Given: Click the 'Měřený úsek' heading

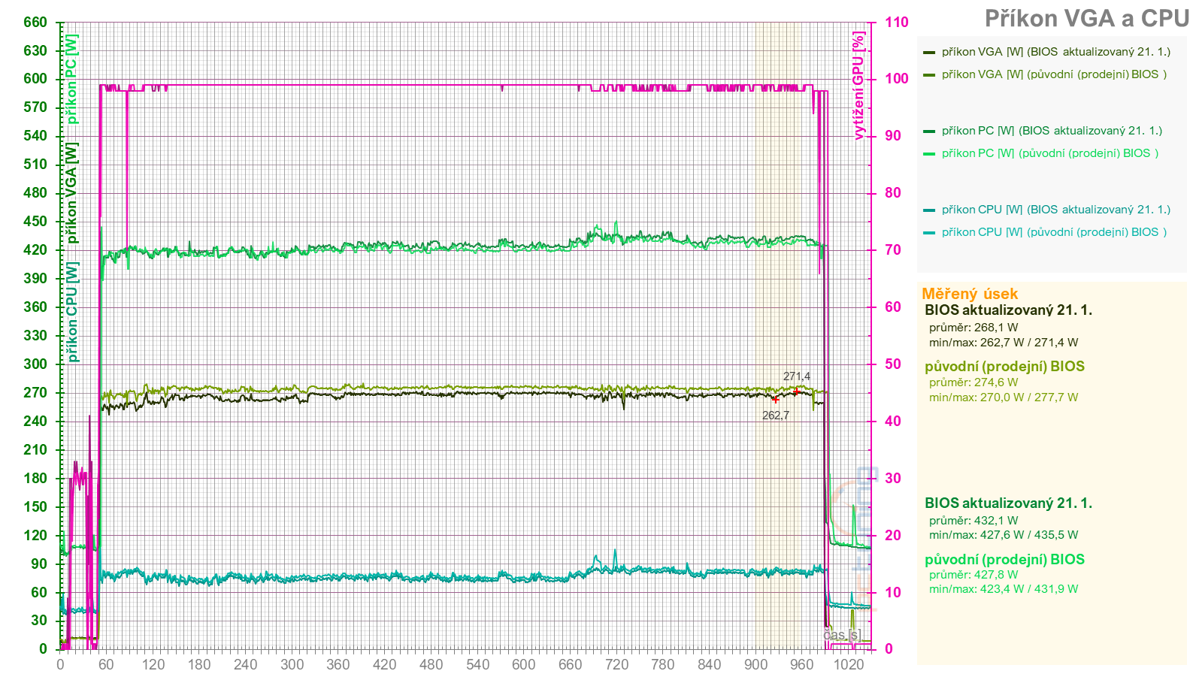Looking at the screenshot, I should (x=970, y=294).
